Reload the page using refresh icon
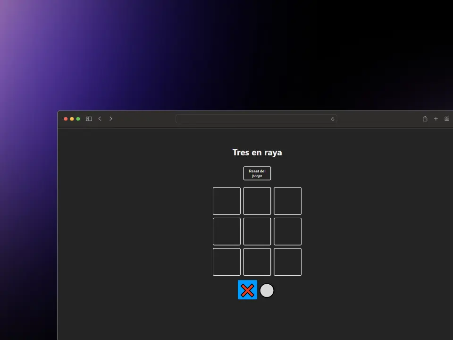 (x=333, y=119)
